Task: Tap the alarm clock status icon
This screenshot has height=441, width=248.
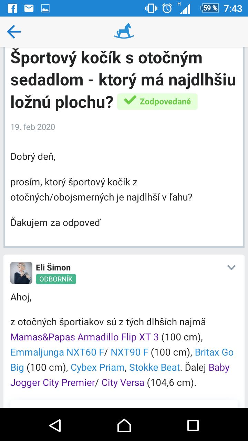Action: pos(167,8)
